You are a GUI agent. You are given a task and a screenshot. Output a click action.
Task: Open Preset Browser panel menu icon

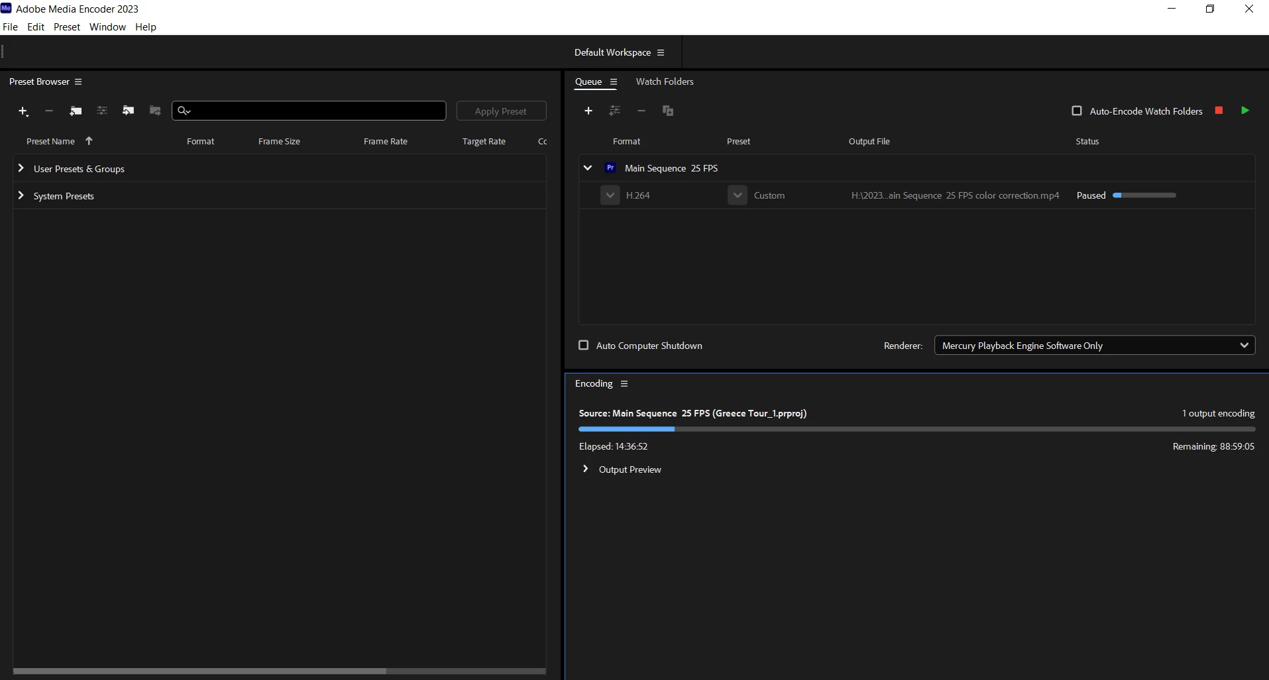[78, 81]
